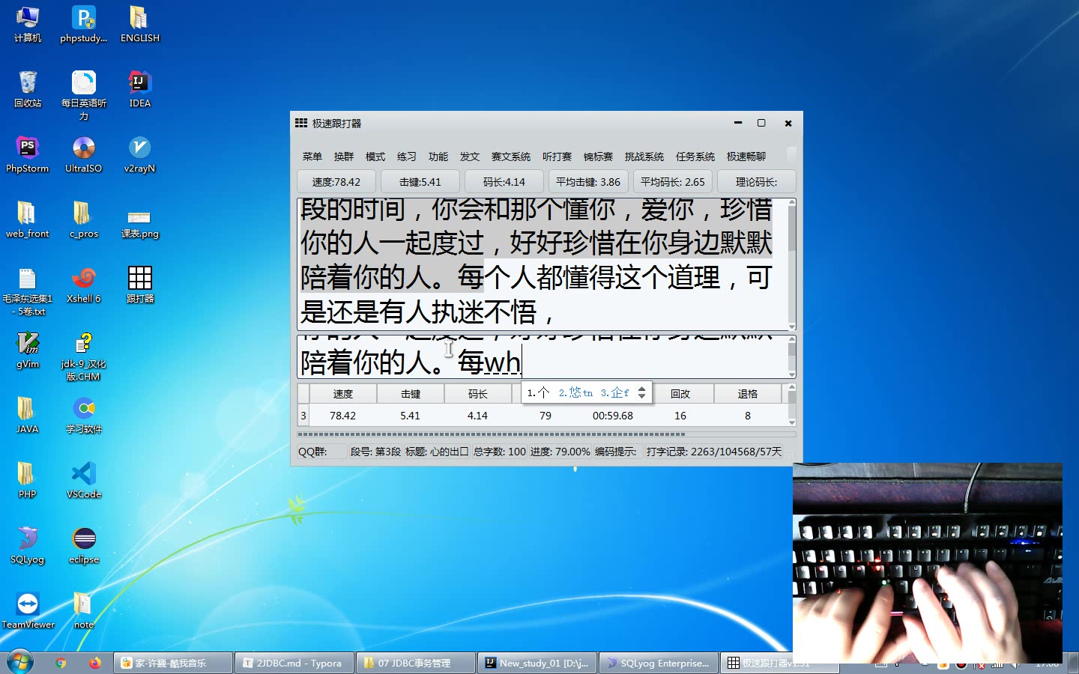This screenshot has height=674, width=1079.
Task: Click the typing input text area
Action: pos(542,356)
